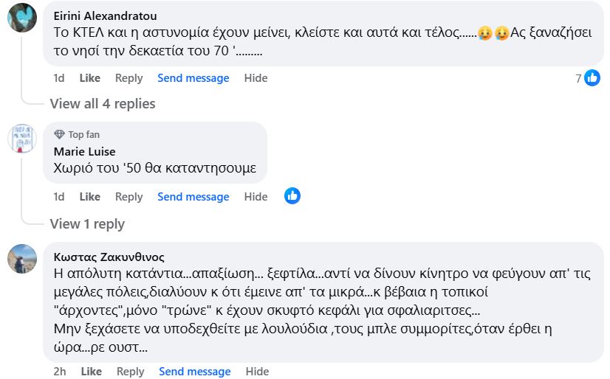Click the like reaction icon showing 7
The height and width of the screenshot is (379, 610).
592,78
